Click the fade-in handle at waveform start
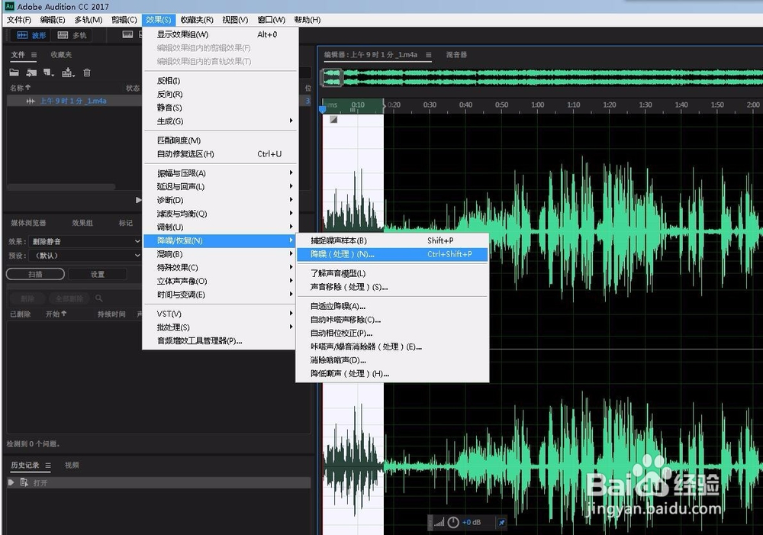Viewport: 763px width, 535px height. 333,119
